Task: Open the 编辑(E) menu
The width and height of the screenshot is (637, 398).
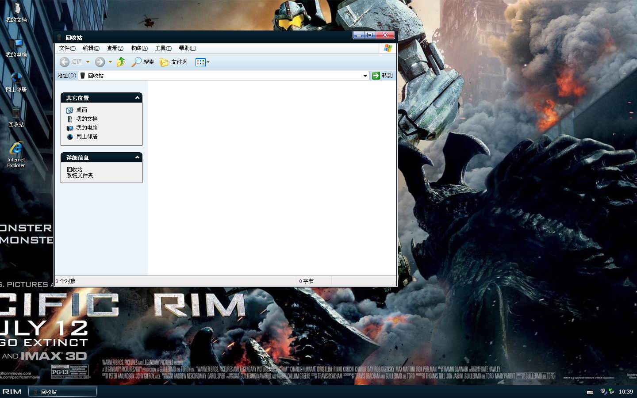Action: point(91,48)
